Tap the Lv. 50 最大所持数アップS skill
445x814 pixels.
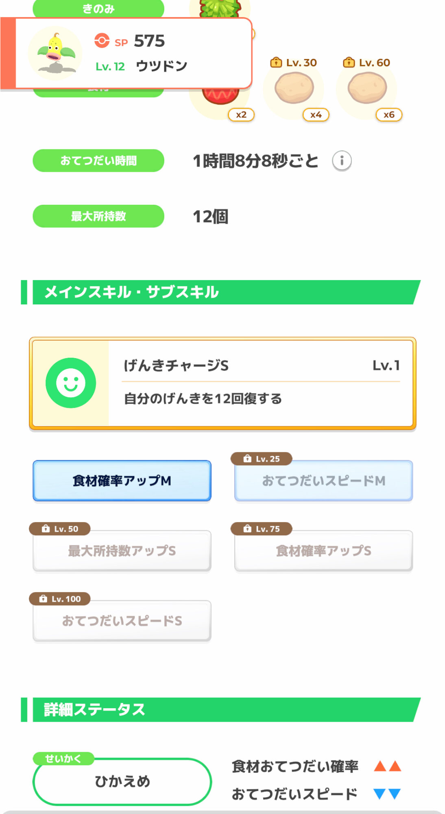pos(122,551)
